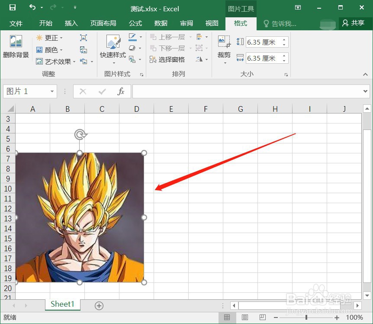Click the picture rotation handle

80,135
